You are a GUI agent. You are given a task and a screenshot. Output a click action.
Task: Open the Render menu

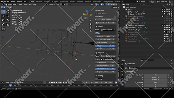[13, 2]
